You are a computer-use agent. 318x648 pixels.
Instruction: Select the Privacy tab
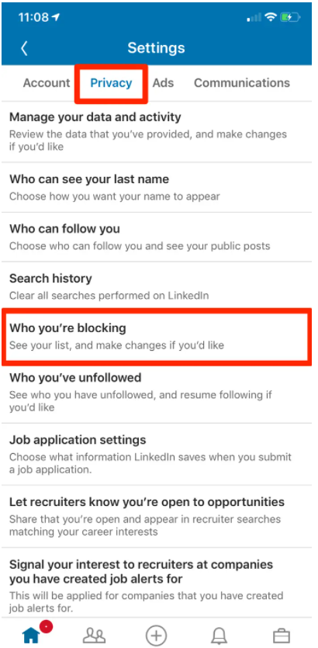click(111, 83)
